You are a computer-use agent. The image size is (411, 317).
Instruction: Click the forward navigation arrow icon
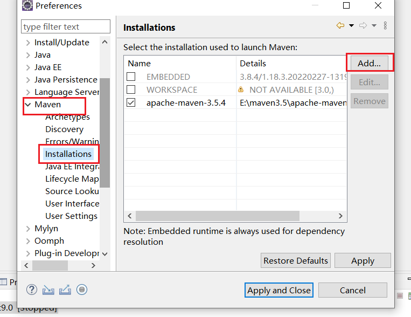pyautogui.click(x=363, y=26)
